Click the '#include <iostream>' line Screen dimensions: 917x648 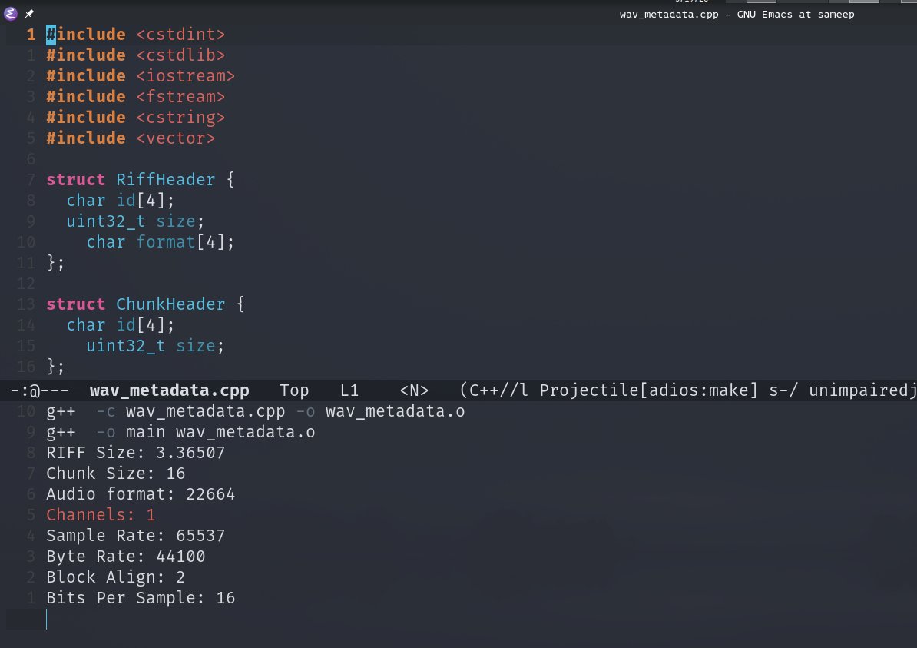[141, 76]
